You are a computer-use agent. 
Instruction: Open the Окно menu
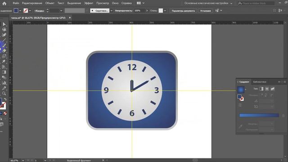click(115, 3)
